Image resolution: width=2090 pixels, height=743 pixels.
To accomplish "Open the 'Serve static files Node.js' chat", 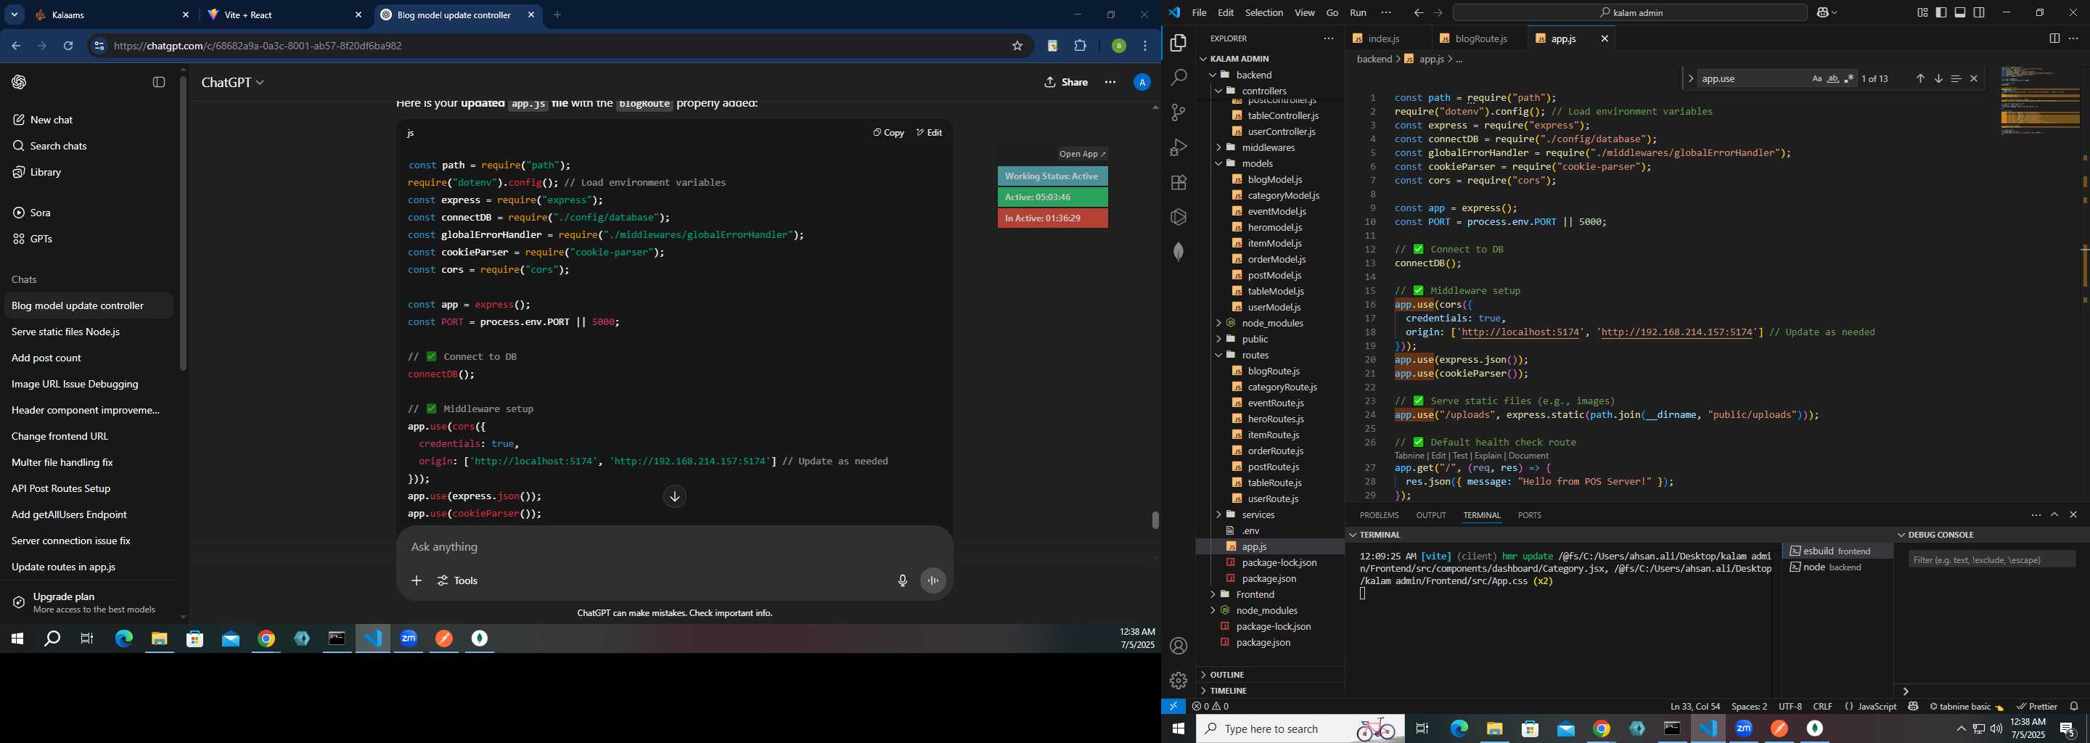I will coord(66,332).
